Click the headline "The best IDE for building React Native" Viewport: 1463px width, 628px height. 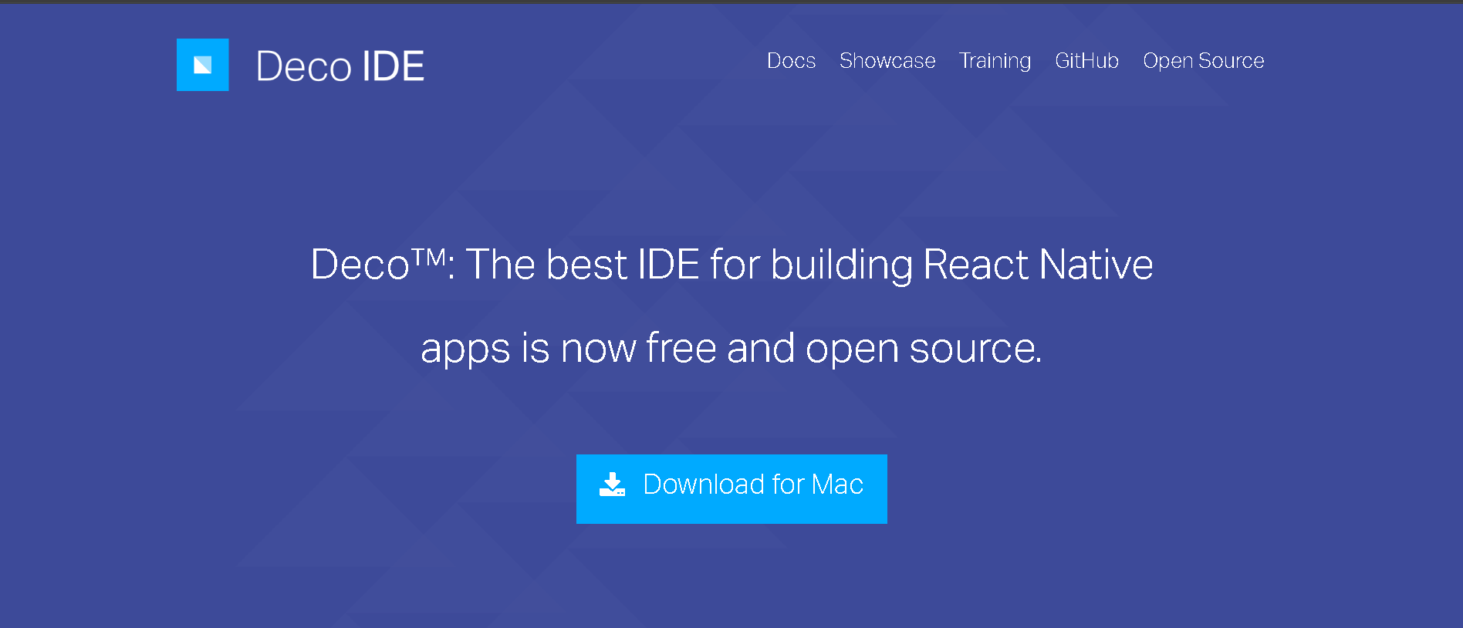pyautogui.click(x=809, y=265)
